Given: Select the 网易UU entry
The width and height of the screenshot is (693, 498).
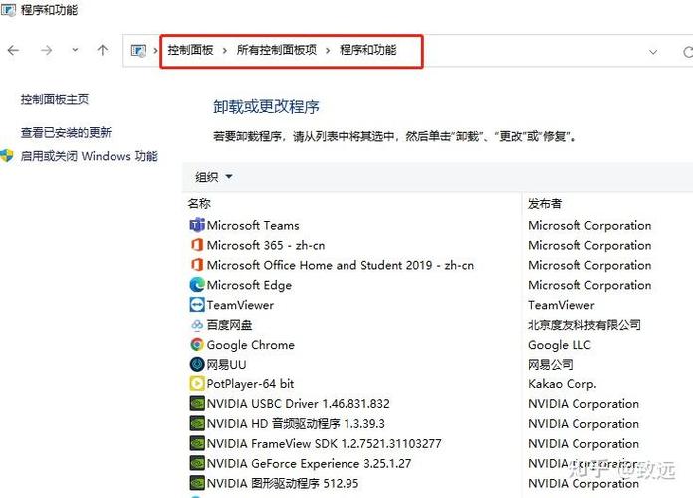Looking at the screenshot, I should [x=226, y=365].
